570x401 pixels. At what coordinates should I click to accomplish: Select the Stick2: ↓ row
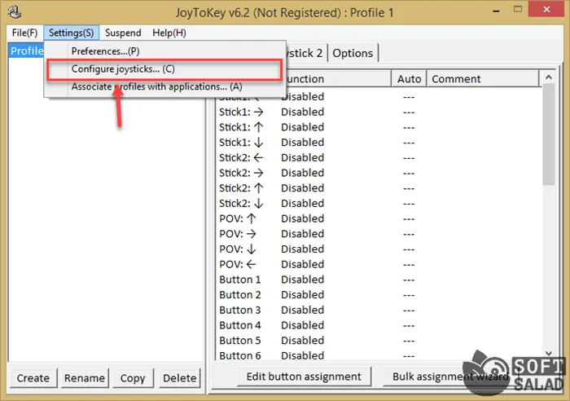[378, 204]
